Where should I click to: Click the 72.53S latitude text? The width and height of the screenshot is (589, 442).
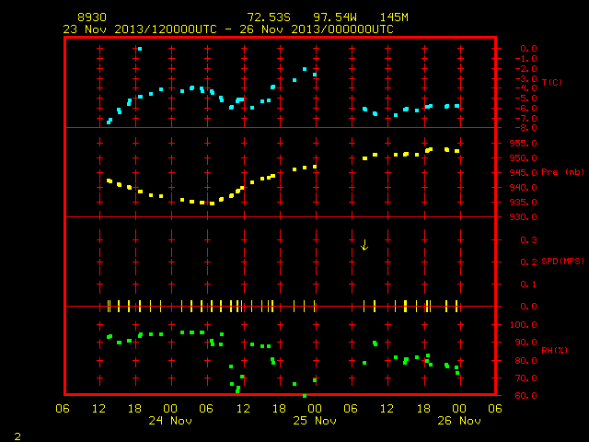269,17
